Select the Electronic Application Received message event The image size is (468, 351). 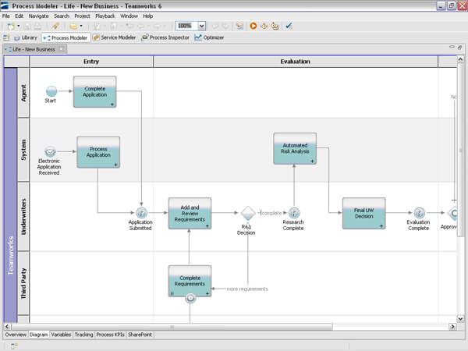pos(50,151)
